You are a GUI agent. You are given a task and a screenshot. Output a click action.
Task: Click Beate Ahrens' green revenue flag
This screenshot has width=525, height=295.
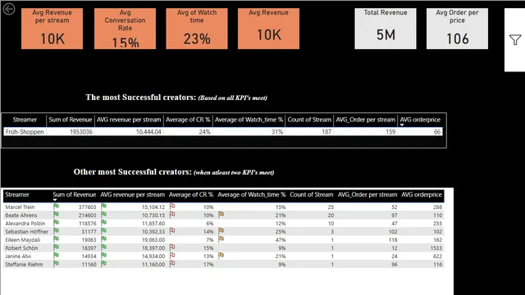click(56, 215)
